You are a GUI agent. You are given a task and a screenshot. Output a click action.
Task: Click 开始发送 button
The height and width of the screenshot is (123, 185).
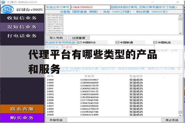pyautogui.click(x=56, y=120)
